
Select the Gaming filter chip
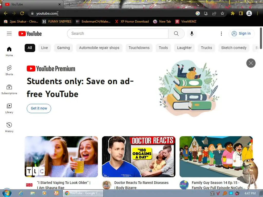[x=63, y=48]
